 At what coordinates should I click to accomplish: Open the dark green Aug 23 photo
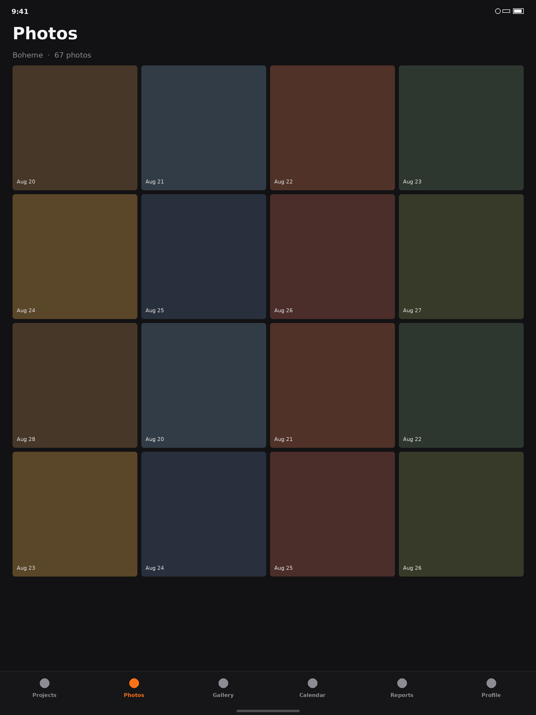tap(461, 128)
